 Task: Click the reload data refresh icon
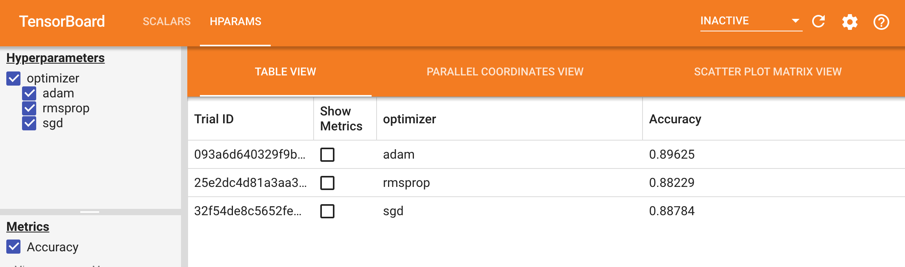[x=818, y=22]
